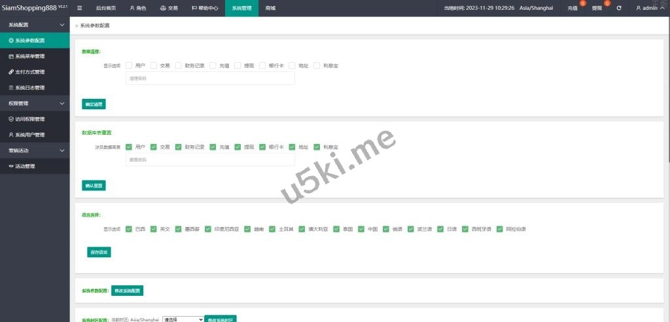Switch to the 交易 top tab
This screenshot has width=670, height=322.
(x=168, y=9)
